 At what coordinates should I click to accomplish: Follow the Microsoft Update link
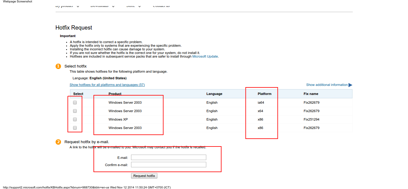pyautogui.click(x=205, y=56)
